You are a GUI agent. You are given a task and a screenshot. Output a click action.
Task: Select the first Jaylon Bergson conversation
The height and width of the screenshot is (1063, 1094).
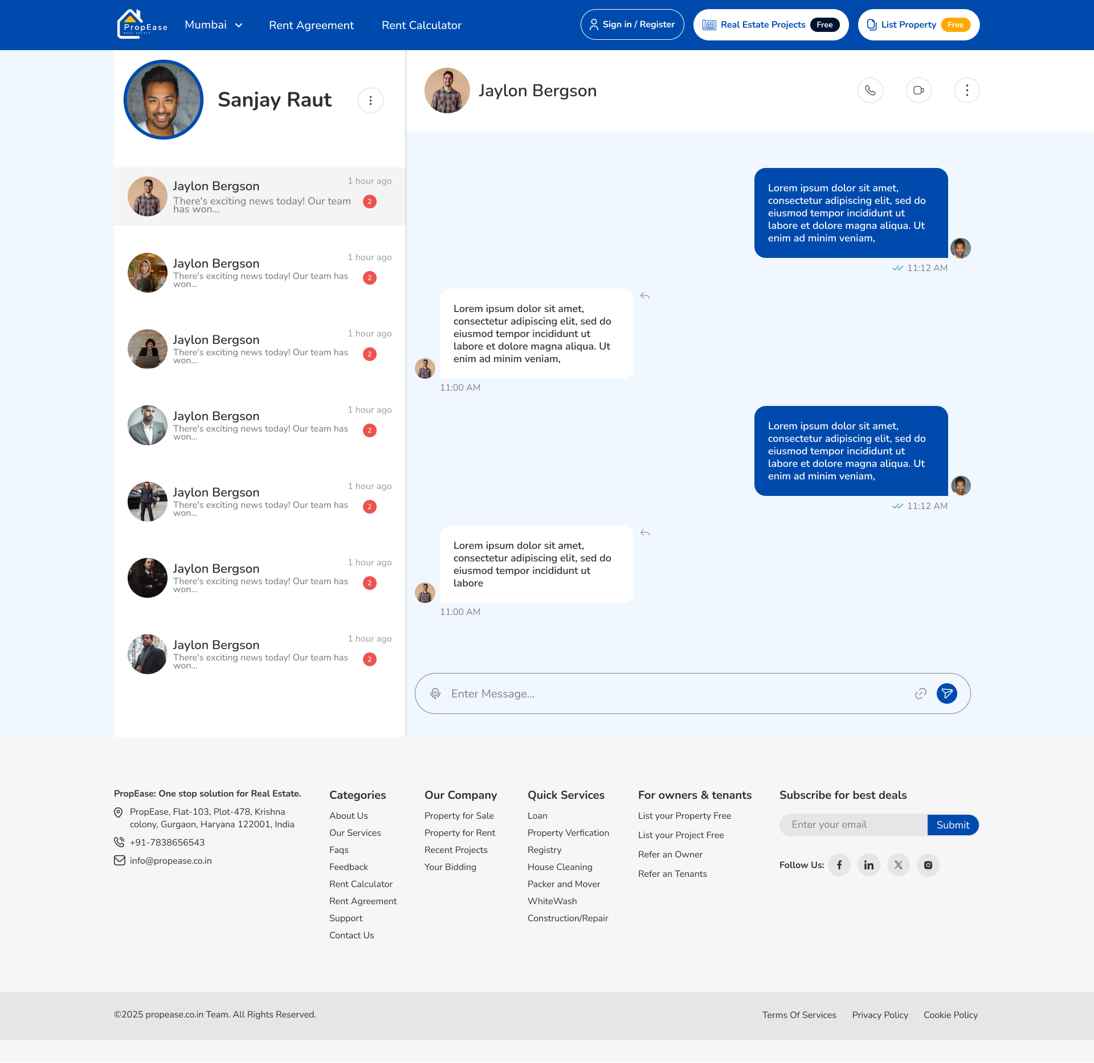click(x=260, y=196)
